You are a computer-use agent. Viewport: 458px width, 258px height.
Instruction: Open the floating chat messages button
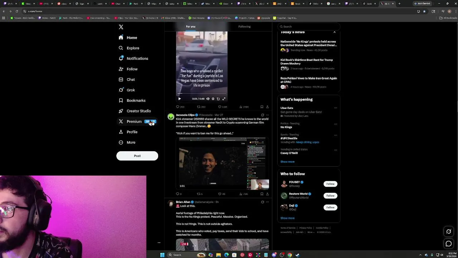(x=449, y=244)
